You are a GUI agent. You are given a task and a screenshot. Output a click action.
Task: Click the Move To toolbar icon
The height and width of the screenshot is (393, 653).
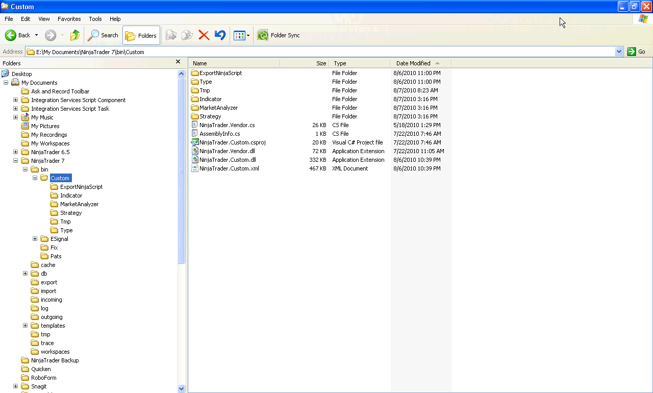coord(171,35)
